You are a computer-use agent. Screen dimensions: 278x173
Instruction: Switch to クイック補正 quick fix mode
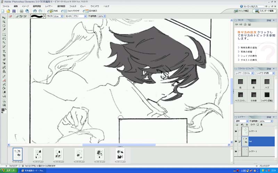tap(242, 11)
